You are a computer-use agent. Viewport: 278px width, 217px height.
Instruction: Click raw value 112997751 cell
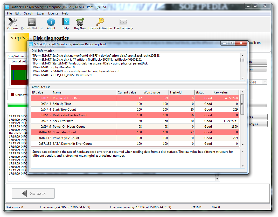tap(226, 121)
